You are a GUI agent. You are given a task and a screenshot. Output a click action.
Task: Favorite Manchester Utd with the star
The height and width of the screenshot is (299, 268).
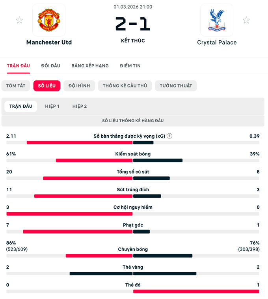click(19, 20)
